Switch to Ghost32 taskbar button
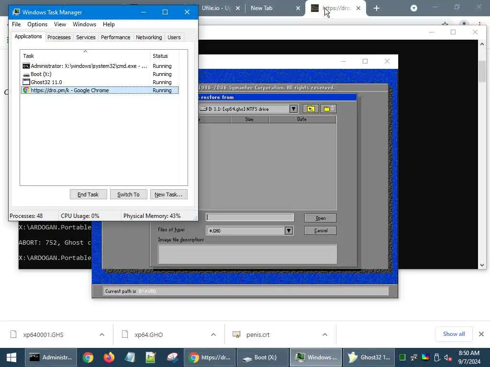 [369, 357]
